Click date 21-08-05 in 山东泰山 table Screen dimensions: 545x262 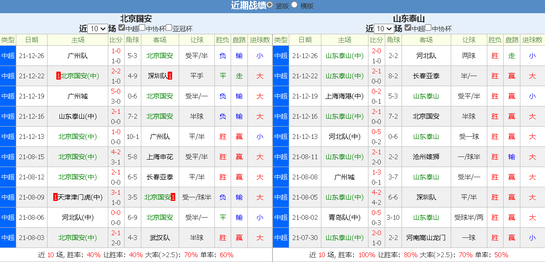305,197
